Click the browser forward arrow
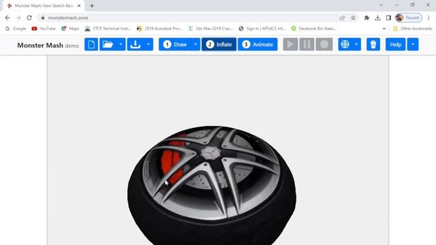The height and width of the screenshot is (245, 436). tap(18, 18)
